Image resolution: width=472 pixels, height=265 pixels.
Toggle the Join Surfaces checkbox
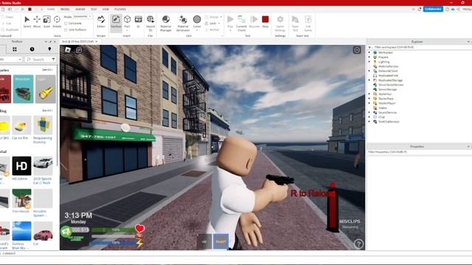(x=66, y=29)
